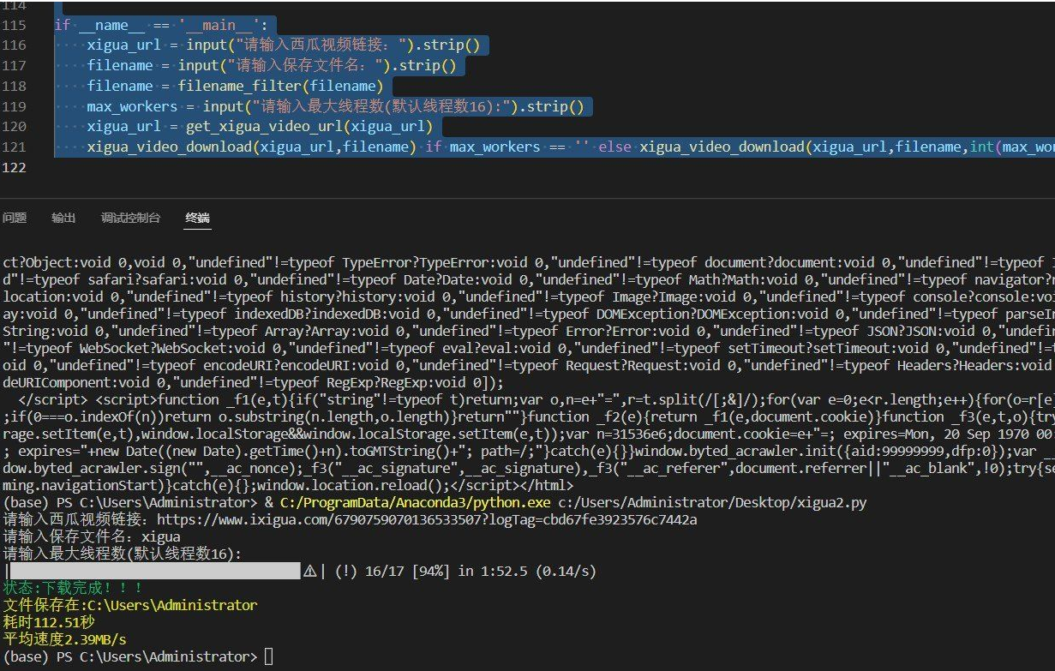The width and height of the screenshot is (1055, 671).
Task: Click line number 122 in the gutter
Action: pos(15,168)
